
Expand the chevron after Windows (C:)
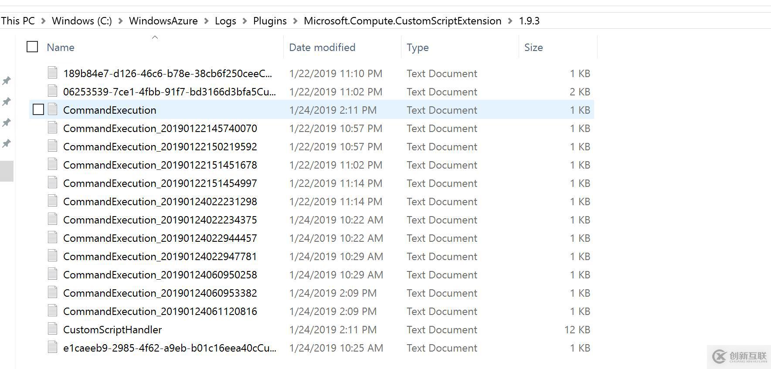click(x=120, y=21)
